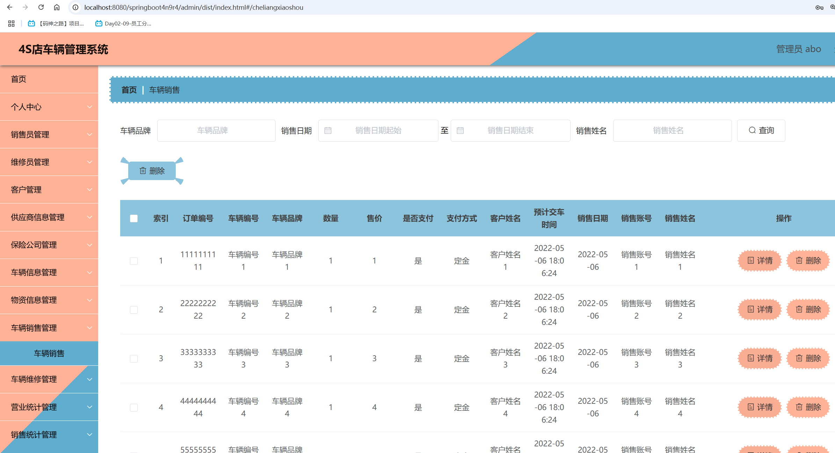Expand the 车辆信息管理 menu

49,273
